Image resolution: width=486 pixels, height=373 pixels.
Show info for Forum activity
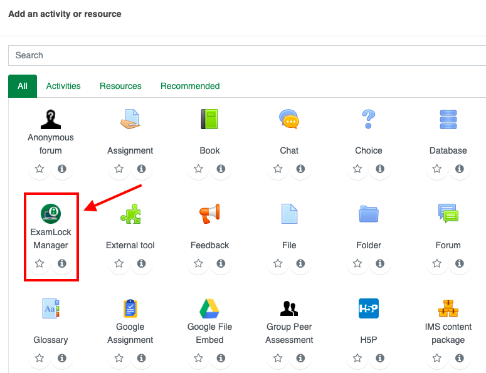coord(460,264)
